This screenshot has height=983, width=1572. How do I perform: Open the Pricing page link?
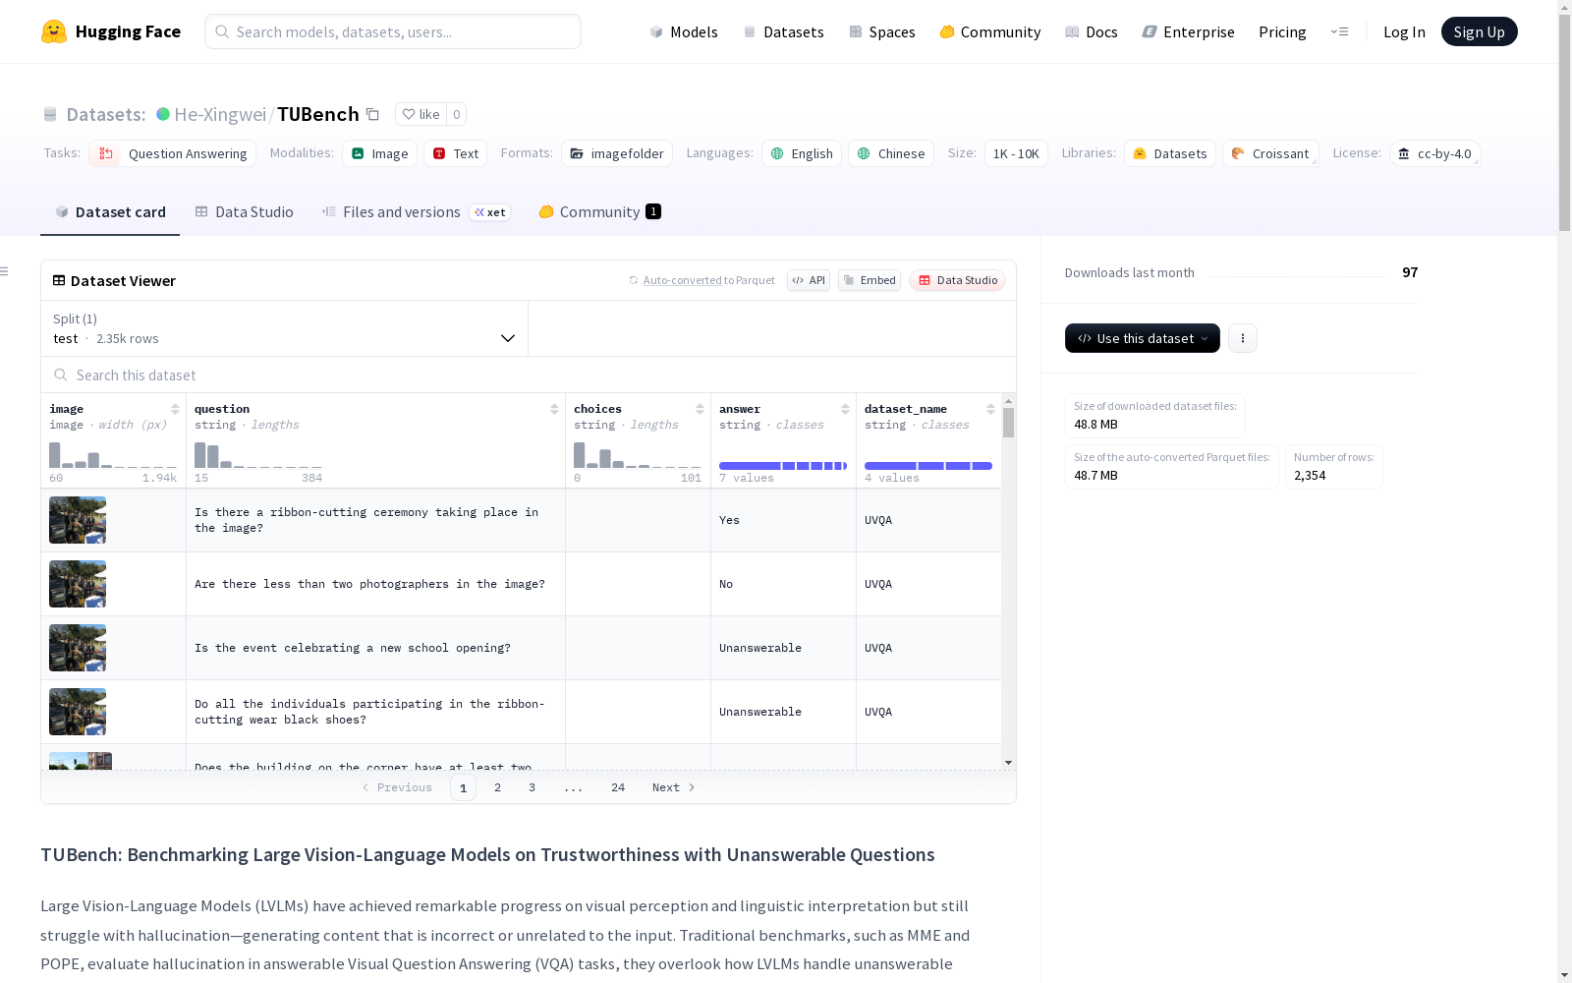[1282, 31]
